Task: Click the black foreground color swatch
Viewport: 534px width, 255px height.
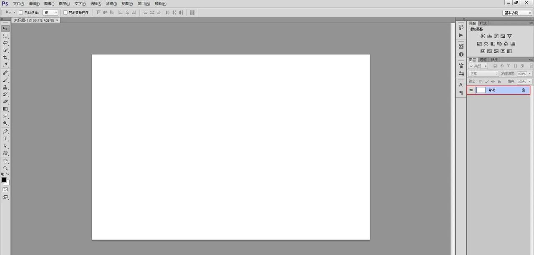Action: coord(4,180)
